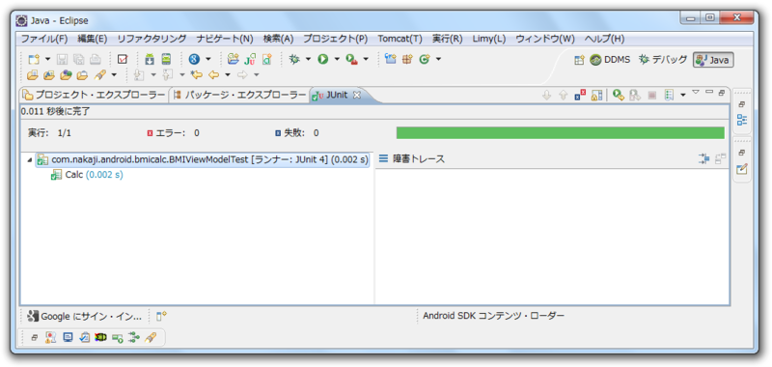The image size is (772, 367).
Task: Open the Google services dropdown arrow
Action: coord(207,59)
